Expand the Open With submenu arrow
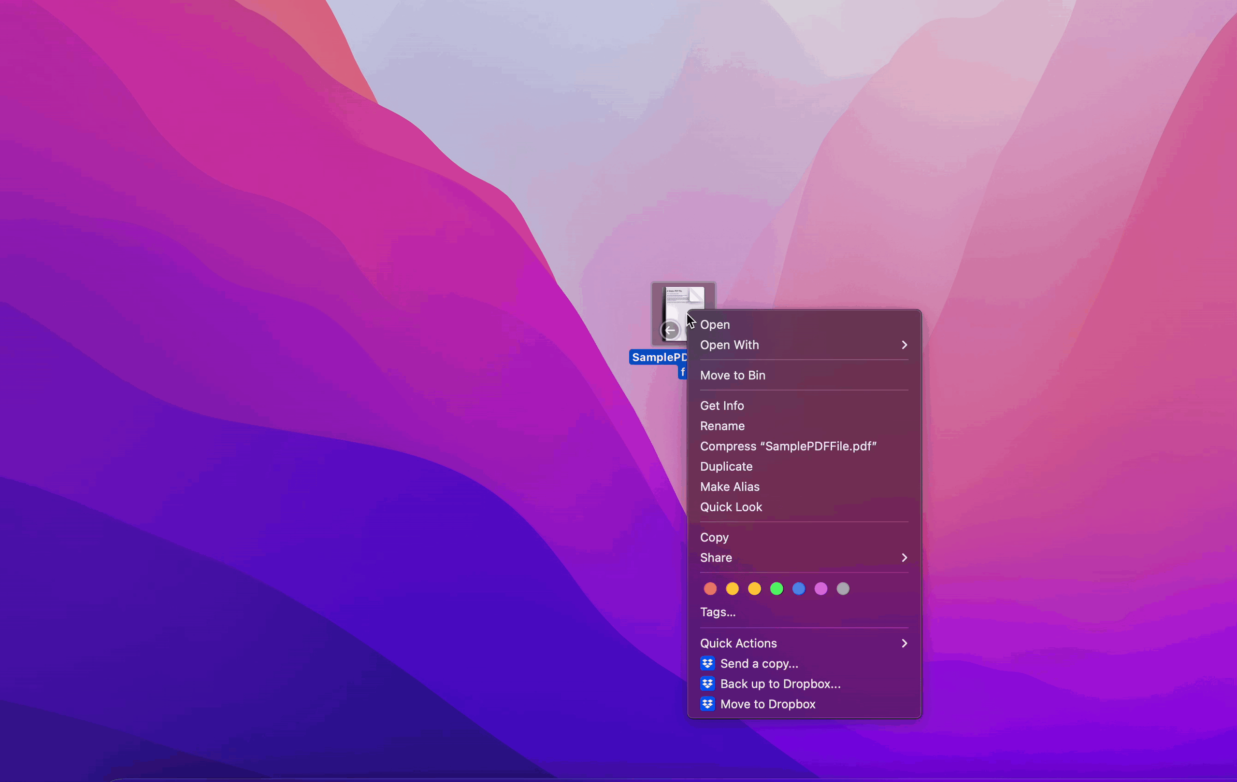 click(904, 345)
